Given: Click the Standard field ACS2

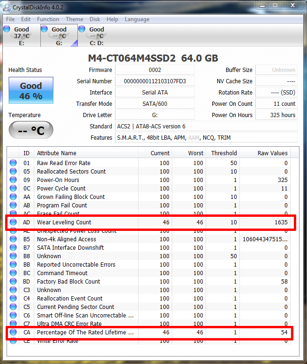Looking at the screenshot, I should click(x=206, y=127).
